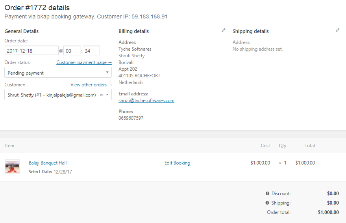The width and height of the screenshot is (346, 223).
Task: Follow the View other orders link
Action: pos(91,85)
